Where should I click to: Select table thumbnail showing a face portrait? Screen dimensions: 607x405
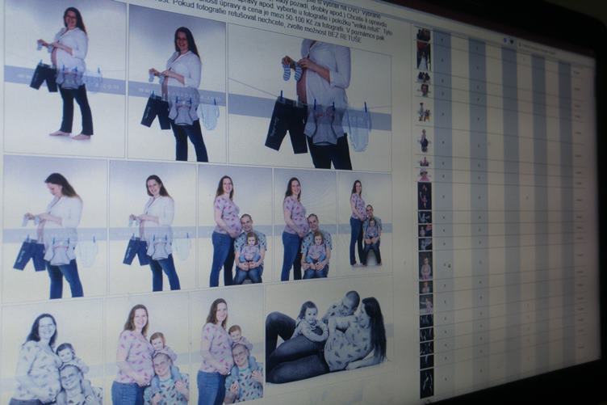coord(425,90)
